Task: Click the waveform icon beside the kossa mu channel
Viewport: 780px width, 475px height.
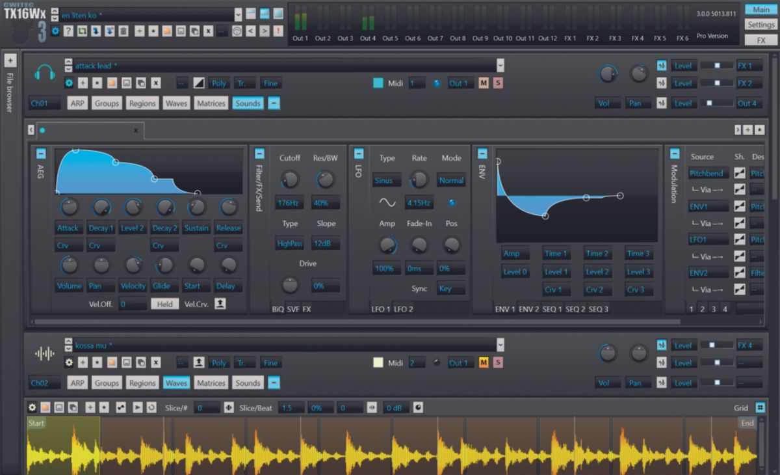Action: [45, 353]
